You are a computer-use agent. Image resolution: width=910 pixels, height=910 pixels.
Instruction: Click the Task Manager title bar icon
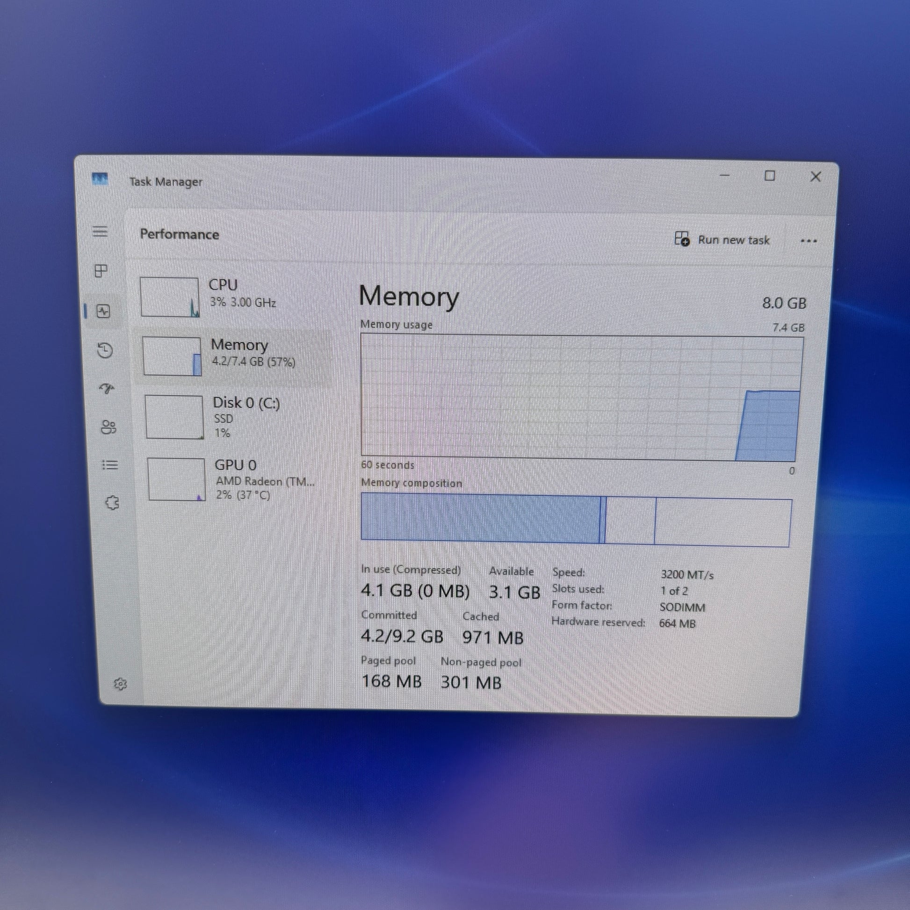click(100, 179)
